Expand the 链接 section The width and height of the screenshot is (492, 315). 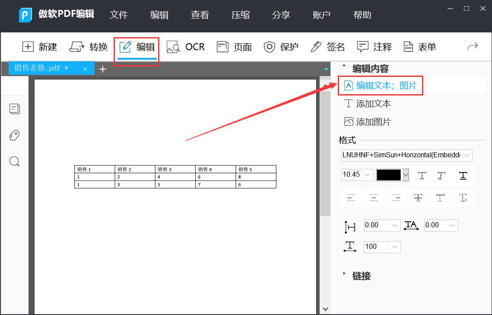point(344,274)
